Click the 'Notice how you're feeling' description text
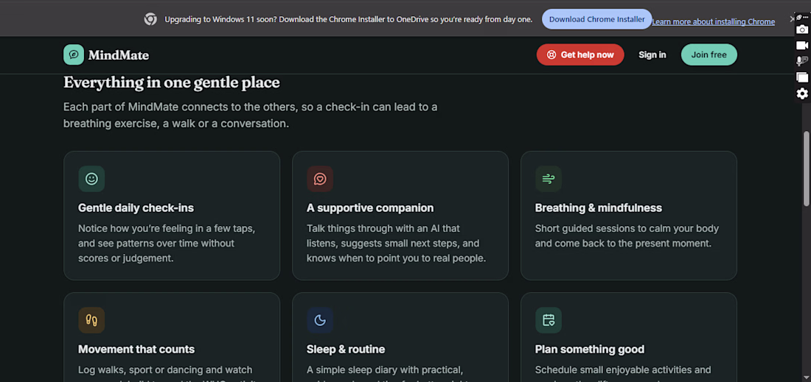The image size is (811, 382). pyautogui.click(x=167, y=243)
